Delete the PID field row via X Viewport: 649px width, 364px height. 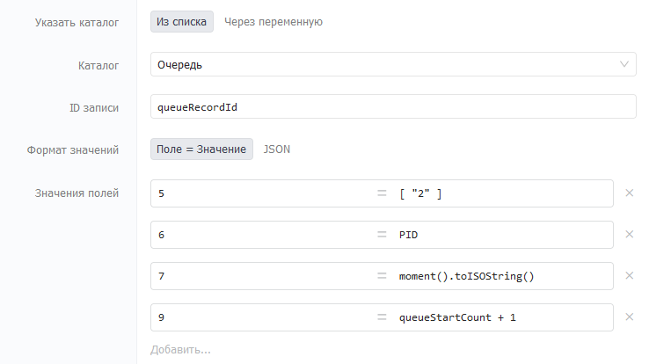629,234
